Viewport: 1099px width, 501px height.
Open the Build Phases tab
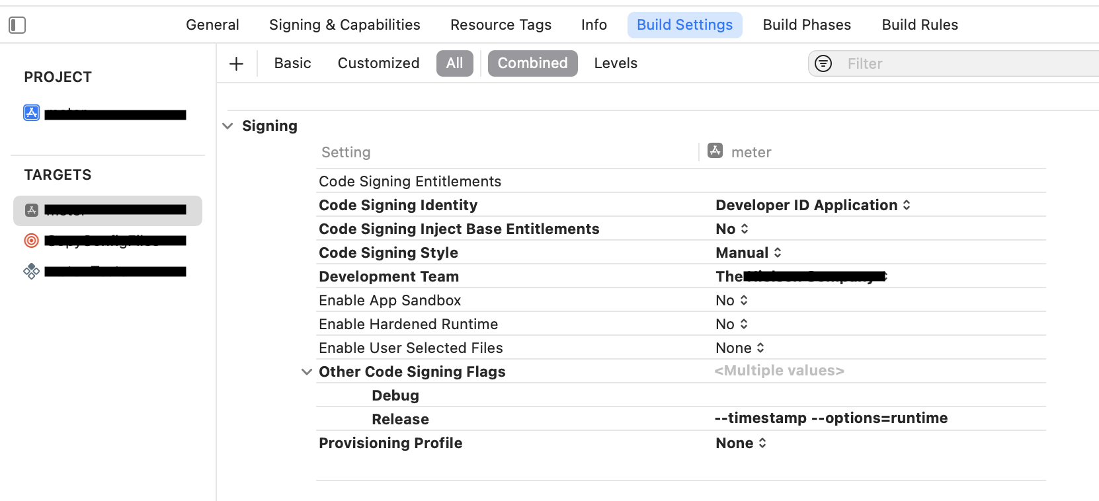807,25
